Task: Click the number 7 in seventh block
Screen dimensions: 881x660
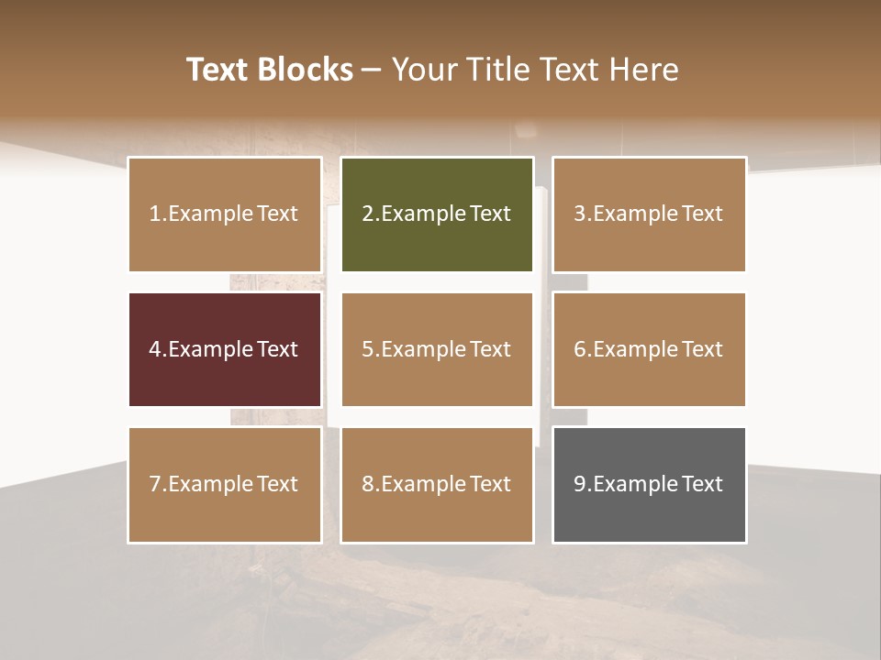Action: (156, 484)
